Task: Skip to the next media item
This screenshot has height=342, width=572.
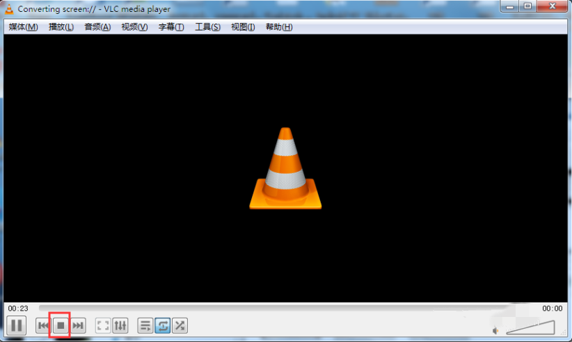Action: pos(78,325)
